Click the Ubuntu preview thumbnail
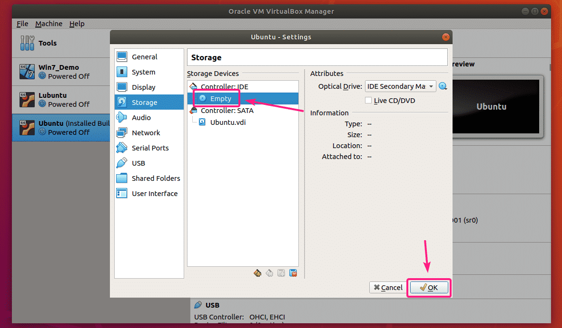Screen dimensions: 562x328 (x=496, y=106)
